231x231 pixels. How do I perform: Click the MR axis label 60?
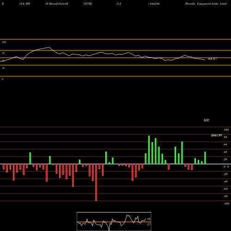click(225, 145)
